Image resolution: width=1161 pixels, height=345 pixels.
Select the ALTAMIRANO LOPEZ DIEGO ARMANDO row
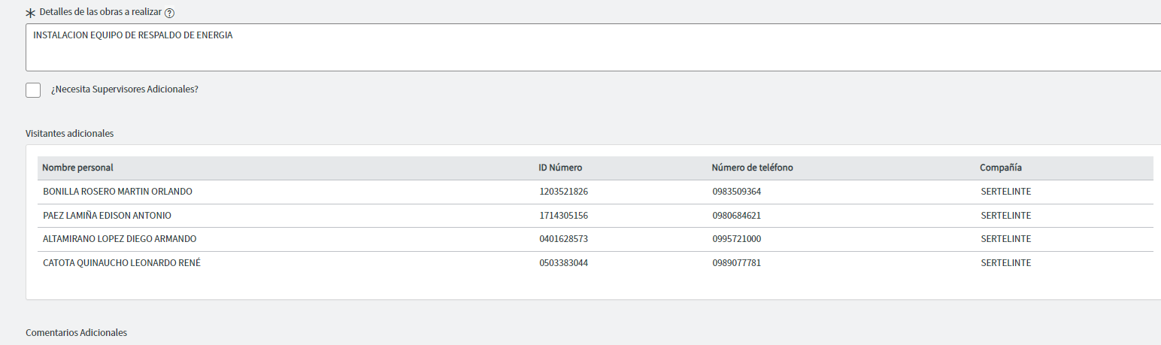pos(595,239)
